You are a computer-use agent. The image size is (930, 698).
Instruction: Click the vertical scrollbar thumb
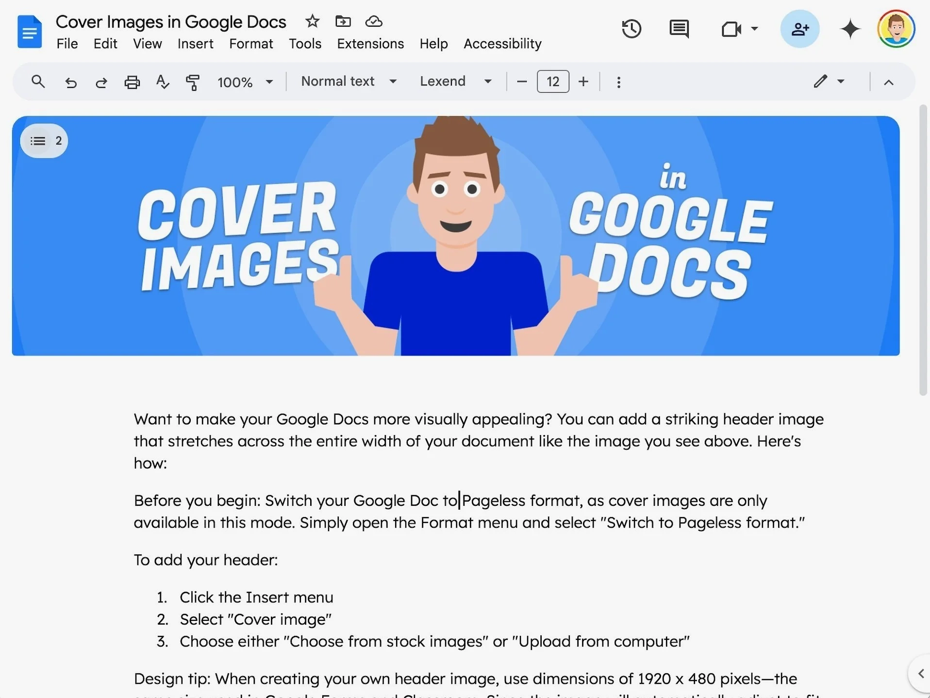tap(923, 250)
